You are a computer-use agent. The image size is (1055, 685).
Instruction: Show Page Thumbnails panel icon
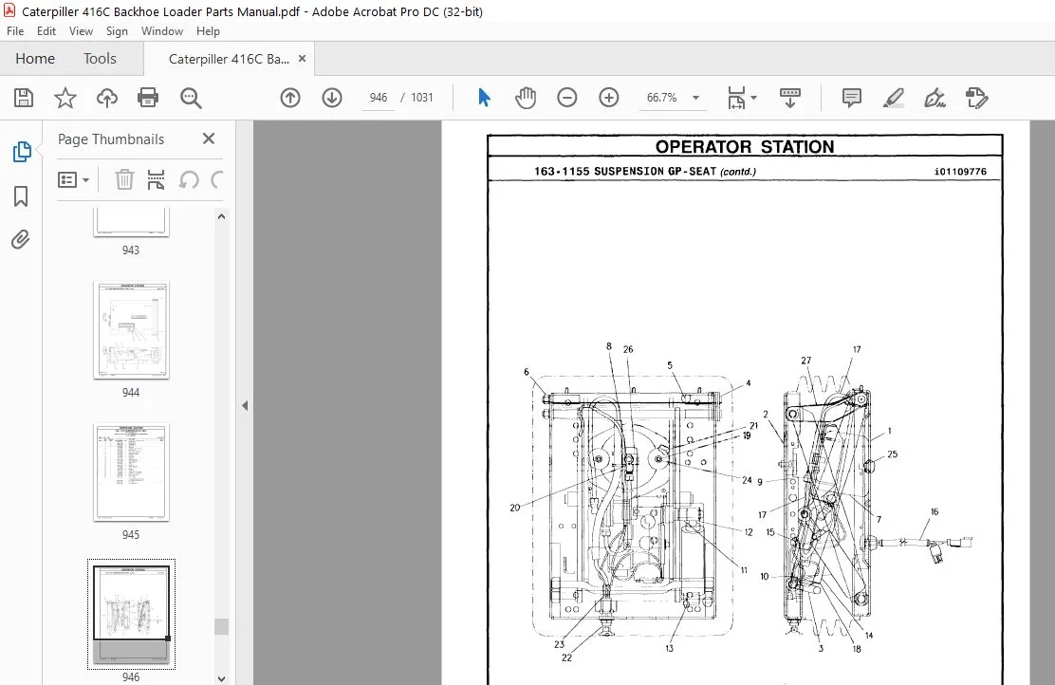[22, 152]
